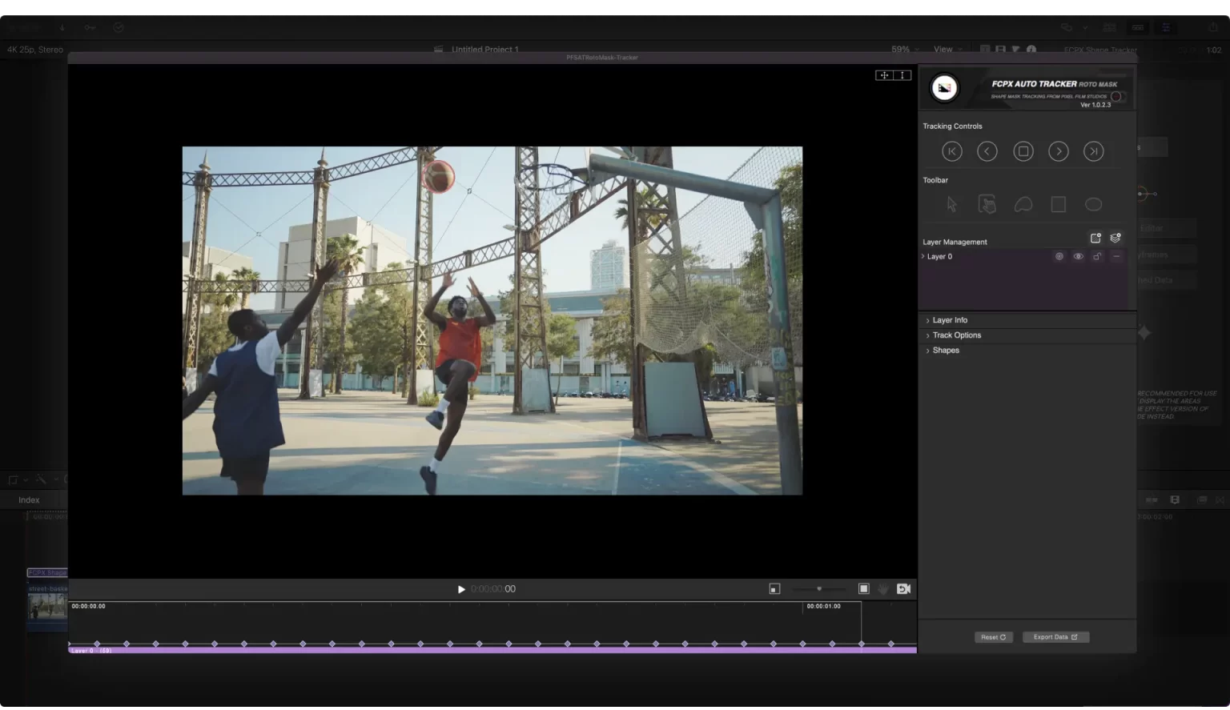This screenshot has width=1230, height=710.
Task: Reset the viewer with the camera icon
Action: point(904,589)
